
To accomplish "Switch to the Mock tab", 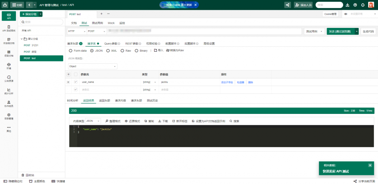I will 111,23.
